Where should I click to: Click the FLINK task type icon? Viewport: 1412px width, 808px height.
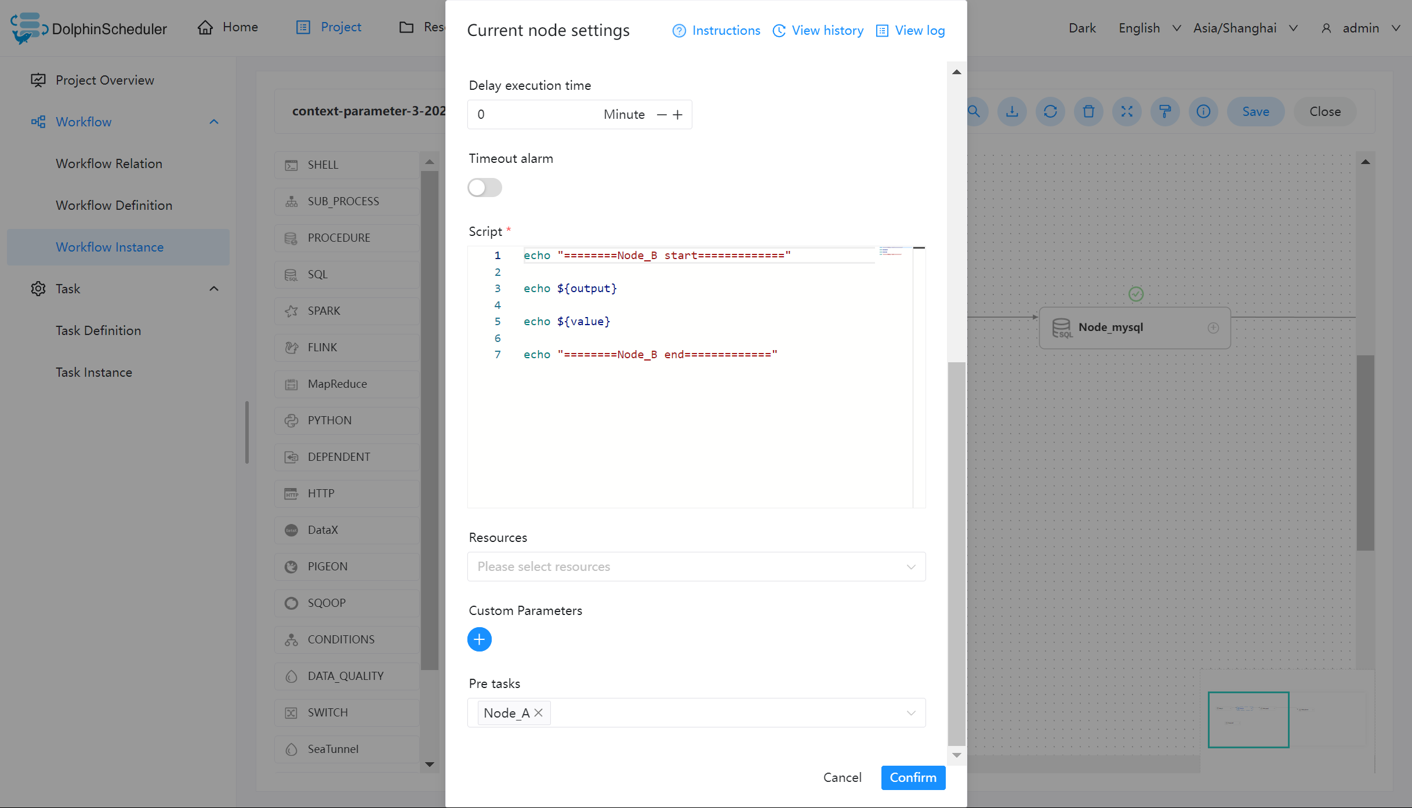[291, 347]
